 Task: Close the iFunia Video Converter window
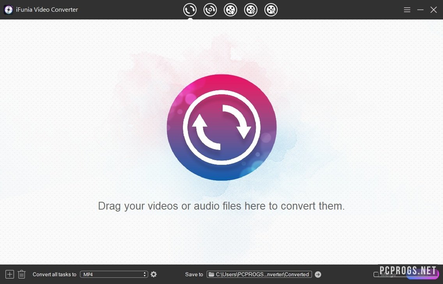click(x=434, y=10)
